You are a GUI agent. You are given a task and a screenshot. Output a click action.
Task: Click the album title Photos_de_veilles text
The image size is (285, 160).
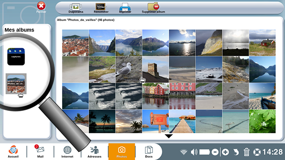coord(82,20)
